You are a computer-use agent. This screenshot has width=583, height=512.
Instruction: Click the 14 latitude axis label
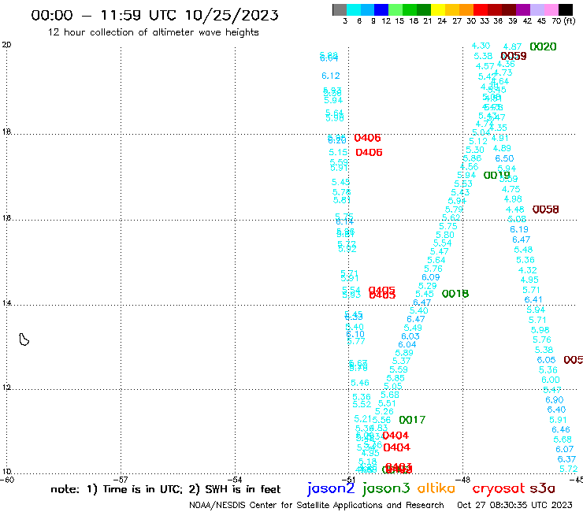(x=6, y=303)
